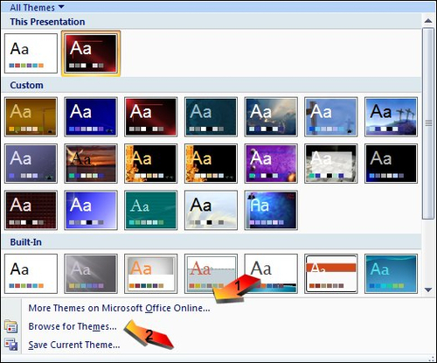Screen dimensions: 437x363
Task: Open the All Themes filter dropdown
Action: (x=37, y=7)
